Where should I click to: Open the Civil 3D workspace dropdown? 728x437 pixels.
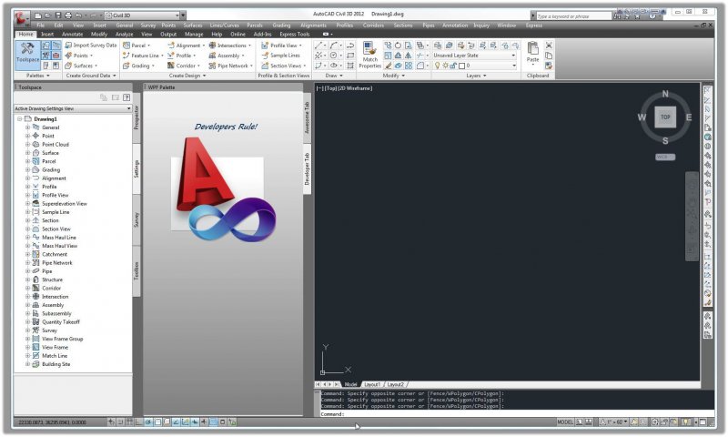pos(142,15)
